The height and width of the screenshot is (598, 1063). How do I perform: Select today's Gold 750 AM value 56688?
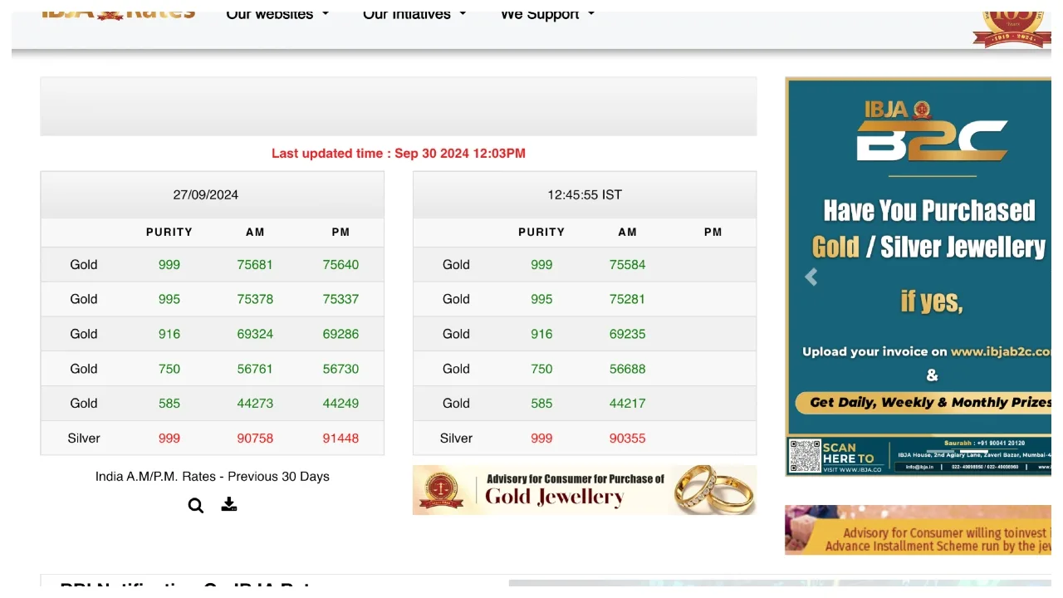pyautogui.click(x=627, y=369)
